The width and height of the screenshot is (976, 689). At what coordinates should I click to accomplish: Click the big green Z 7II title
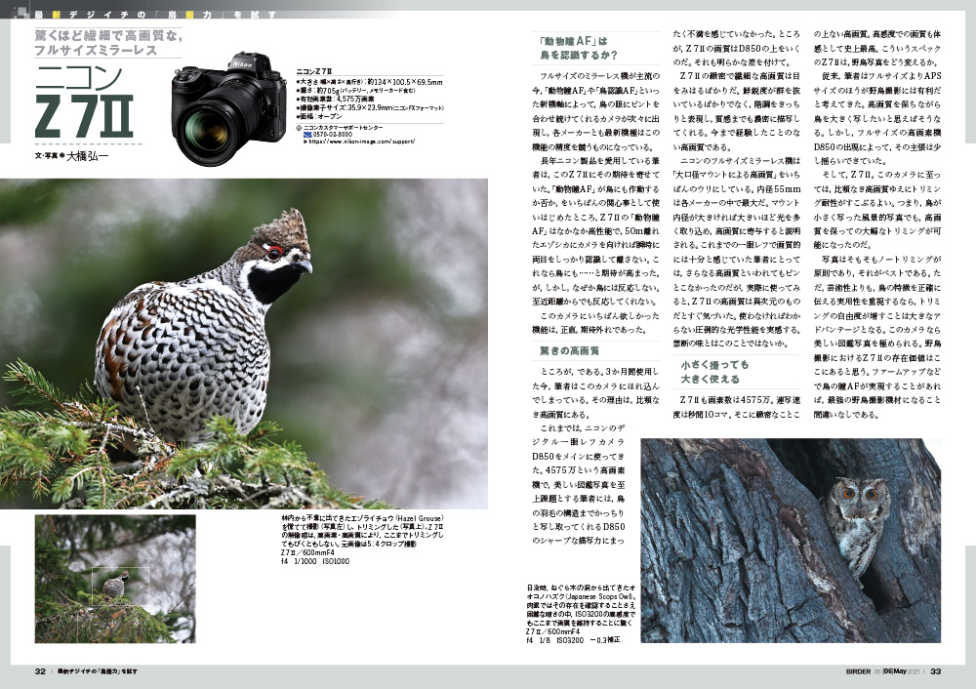click(x=84, y=116)
